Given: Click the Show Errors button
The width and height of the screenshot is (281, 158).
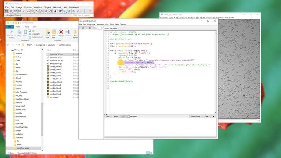Looking at the screenshot, I should [x=195, y=116].
